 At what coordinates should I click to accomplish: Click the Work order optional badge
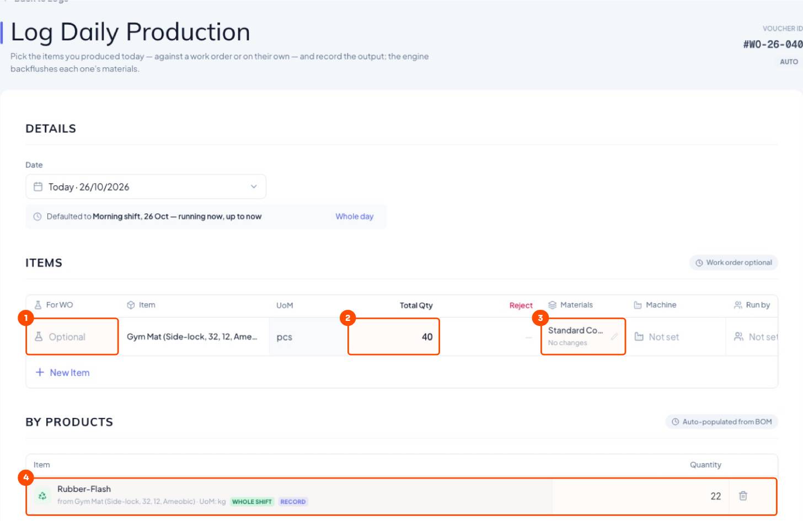click(x=734, y=263)
